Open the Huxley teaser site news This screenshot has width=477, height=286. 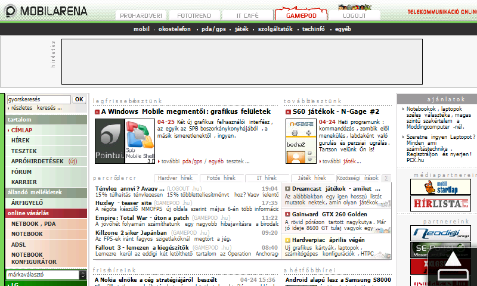tap(123, 203)
